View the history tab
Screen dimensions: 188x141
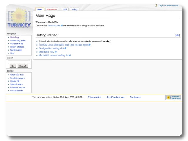click(75, 9)
